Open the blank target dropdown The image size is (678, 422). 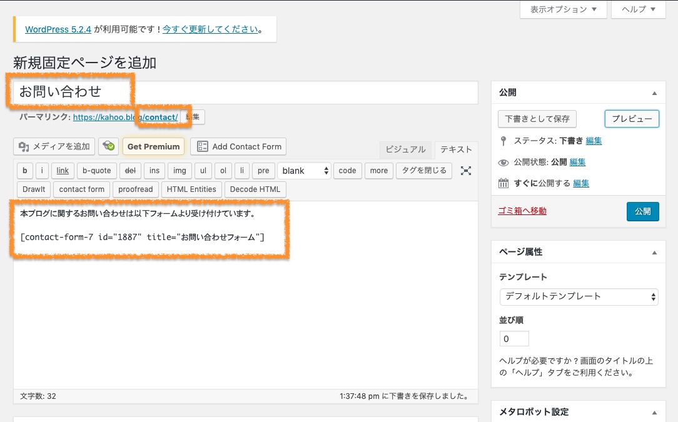pos(304,171)
